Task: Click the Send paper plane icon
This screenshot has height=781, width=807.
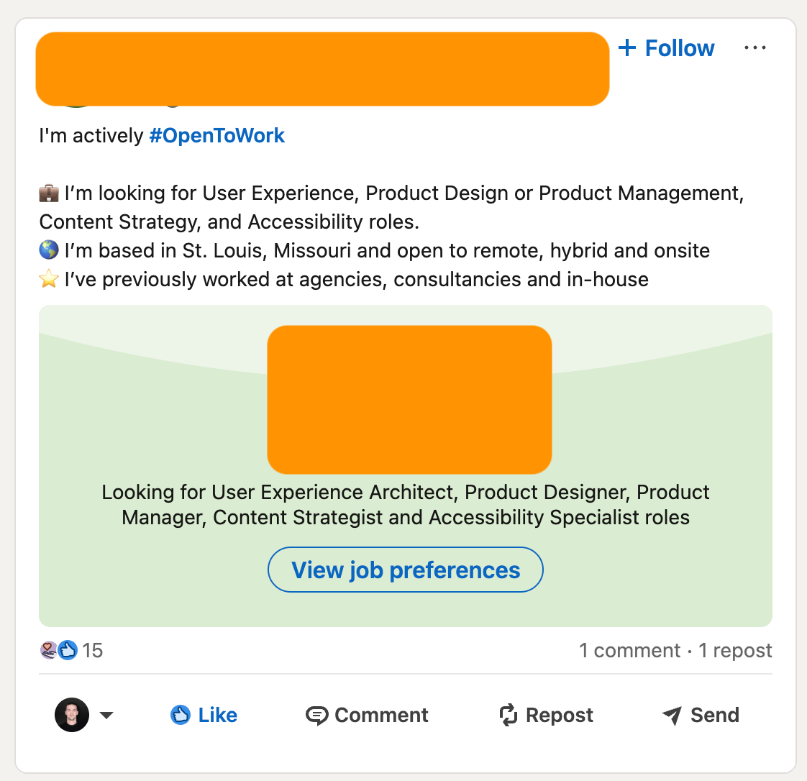Action: pos(672,716)
